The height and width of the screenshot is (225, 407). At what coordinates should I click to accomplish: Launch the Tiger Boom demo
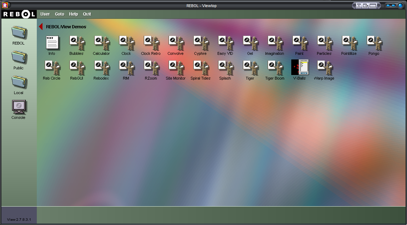click(x=275, y=68)
